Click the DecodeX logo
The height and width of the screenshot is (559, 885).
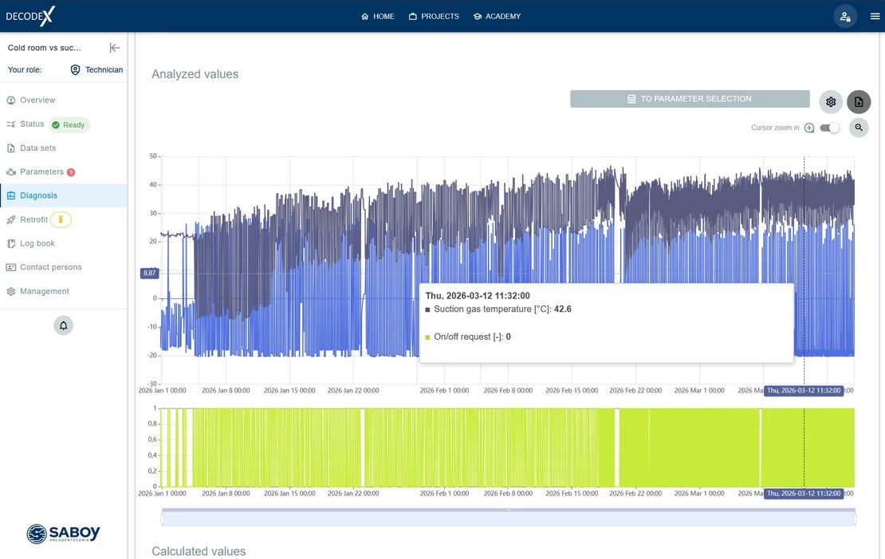30,16
